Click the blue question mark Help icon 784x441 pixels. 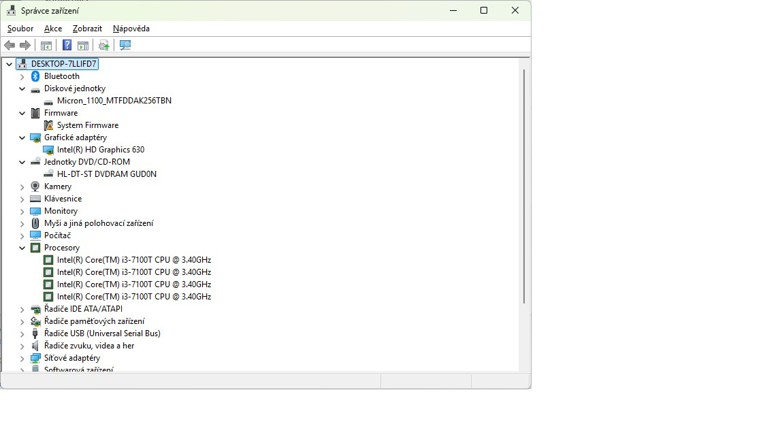(67, 46)
